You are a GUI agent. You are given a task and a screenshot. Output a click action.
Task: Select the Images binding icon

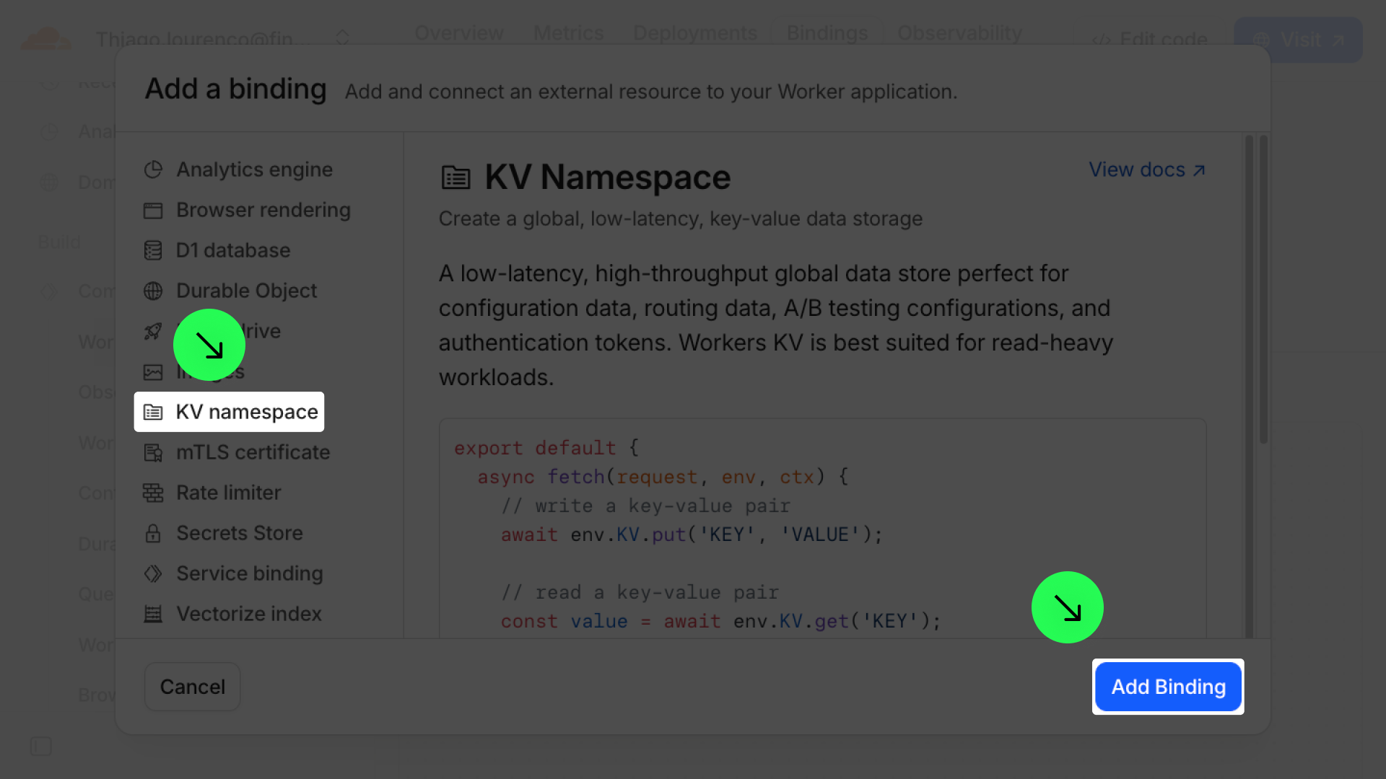[x=153, y=371]
